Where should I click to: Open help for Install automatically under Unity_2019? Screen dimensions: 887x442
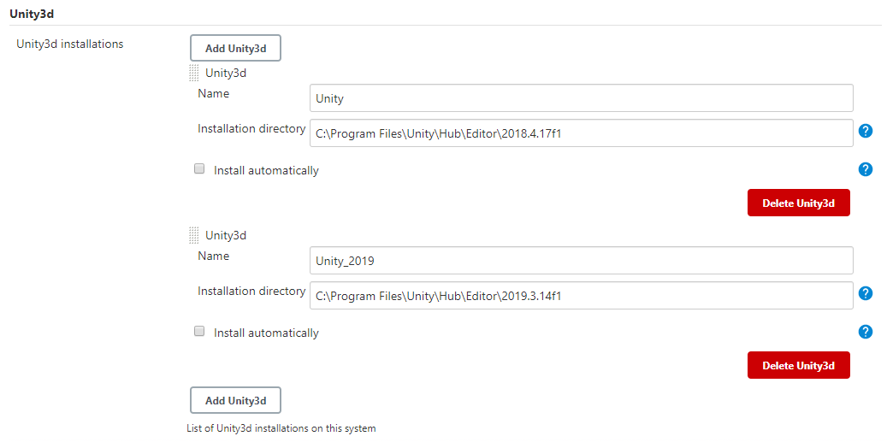[865, 332]
